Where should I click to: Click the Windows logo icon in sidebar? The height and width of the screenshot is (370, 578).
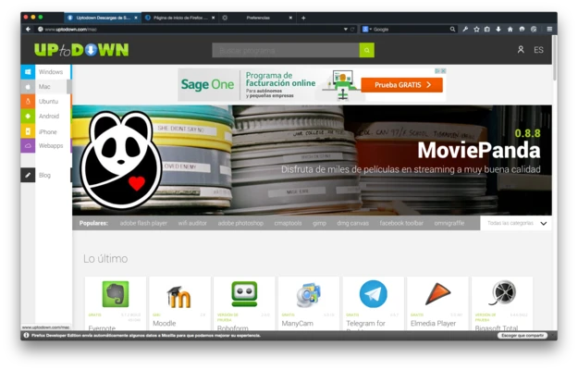pos(28,72)
